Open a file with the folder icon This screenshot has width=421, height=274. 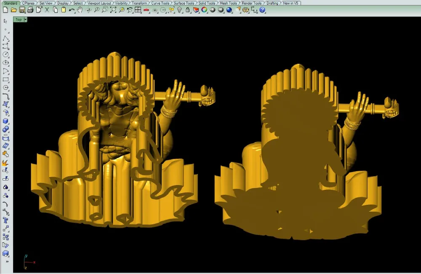pyautogui.click(x=14, y=10)
